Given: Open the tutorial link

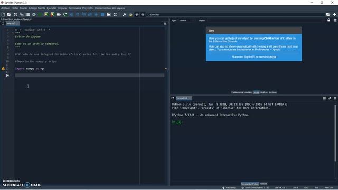Looking at the screenshot, I should [x=272, y=57].
